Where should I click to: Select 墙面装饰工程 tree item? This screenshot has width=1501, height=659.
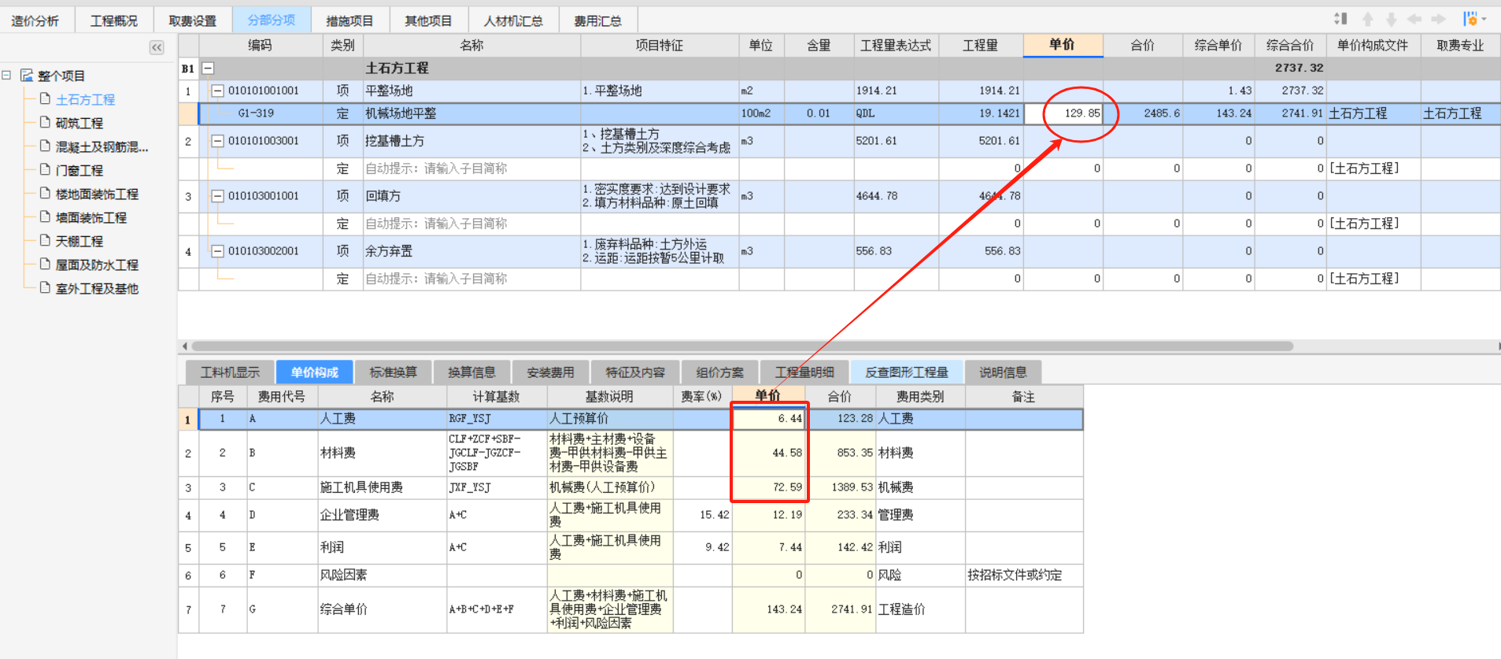91,217
